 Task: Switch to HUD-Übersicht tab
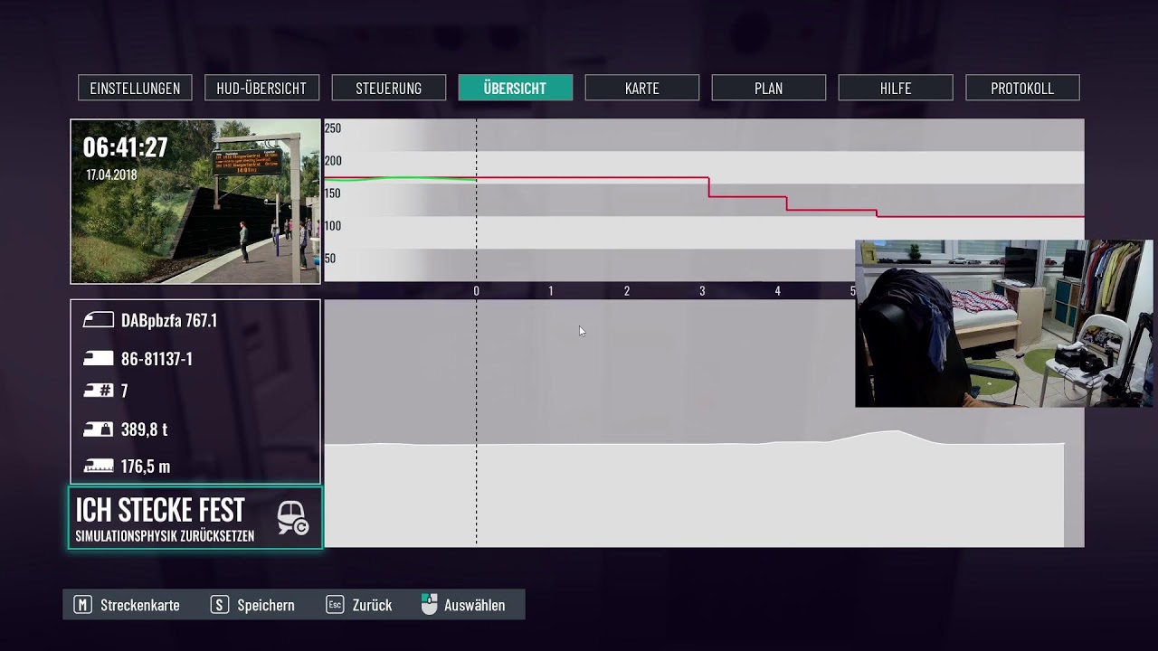coord(261,88)
